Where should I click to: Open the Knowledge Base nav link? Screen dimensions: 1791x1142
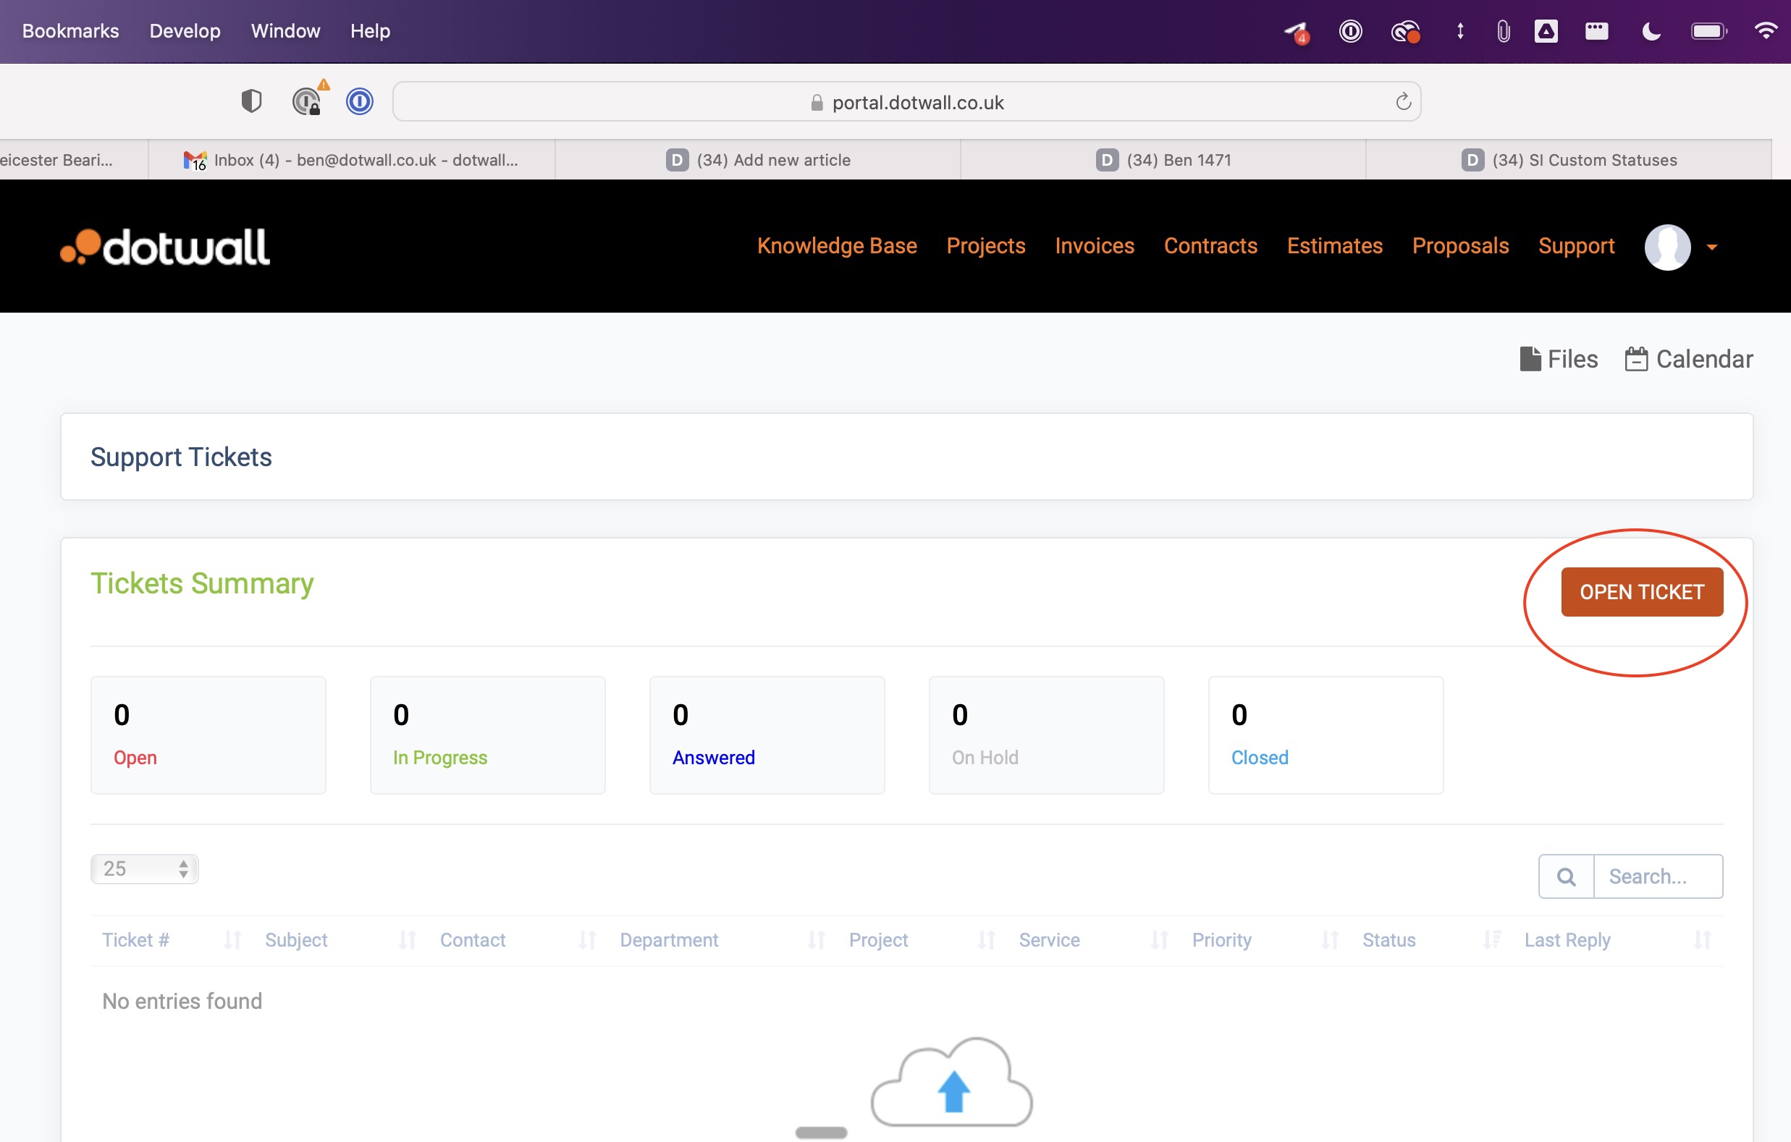coord(837,246)
